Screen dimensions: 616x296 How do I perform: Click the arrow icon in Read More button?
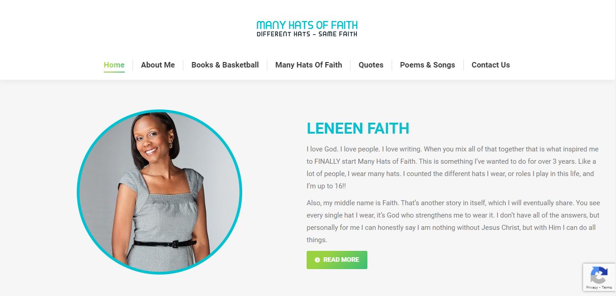pos(317,260)
